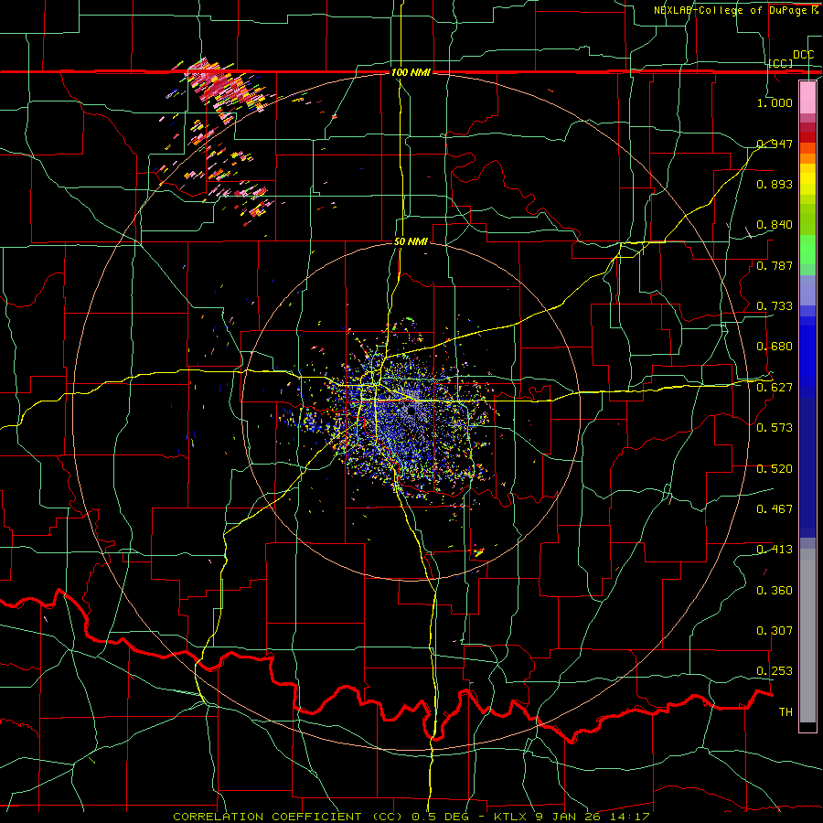
Task: Click the 0.413 color scale value
Action: [x=775, y=550]
